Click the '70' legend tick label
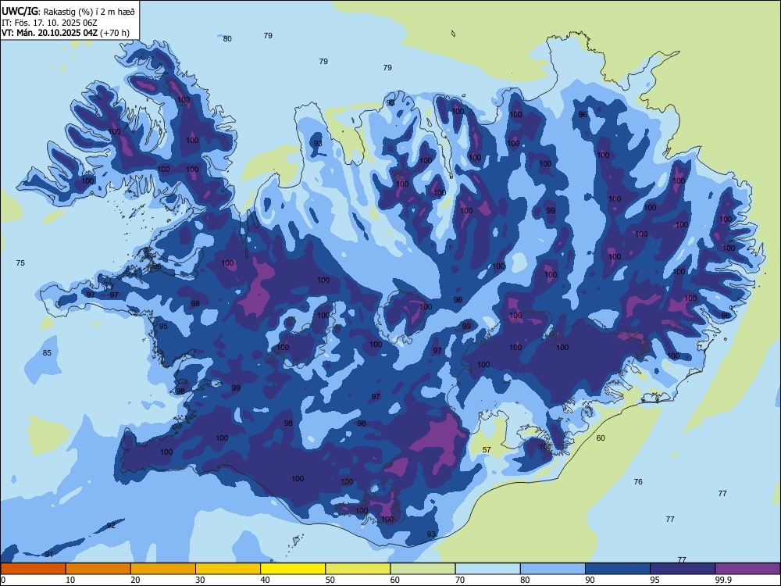Image resolution: width=781 pixels, height=586 pixels. coord(460,580)
